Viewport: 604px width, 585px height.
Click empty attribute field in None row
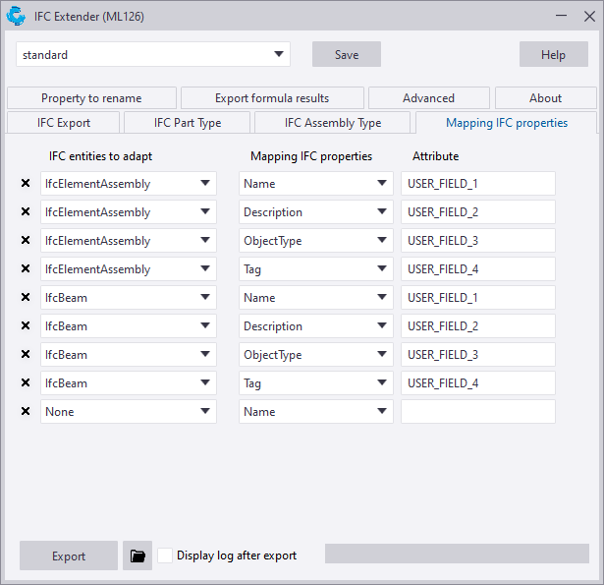(478, 412)
